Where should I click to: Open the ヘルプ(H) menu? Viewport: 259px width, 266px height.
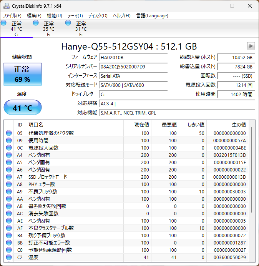[x=122, y=16]
